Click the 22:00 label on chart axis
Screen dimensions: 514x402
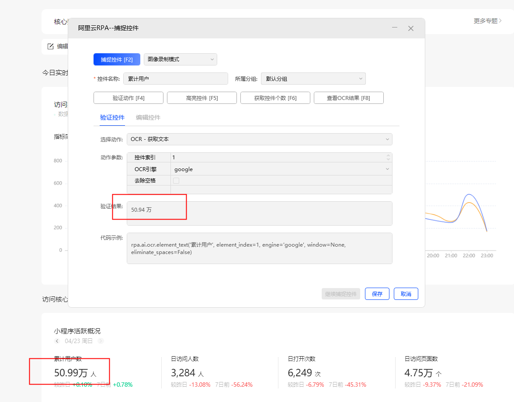point(469,256)
